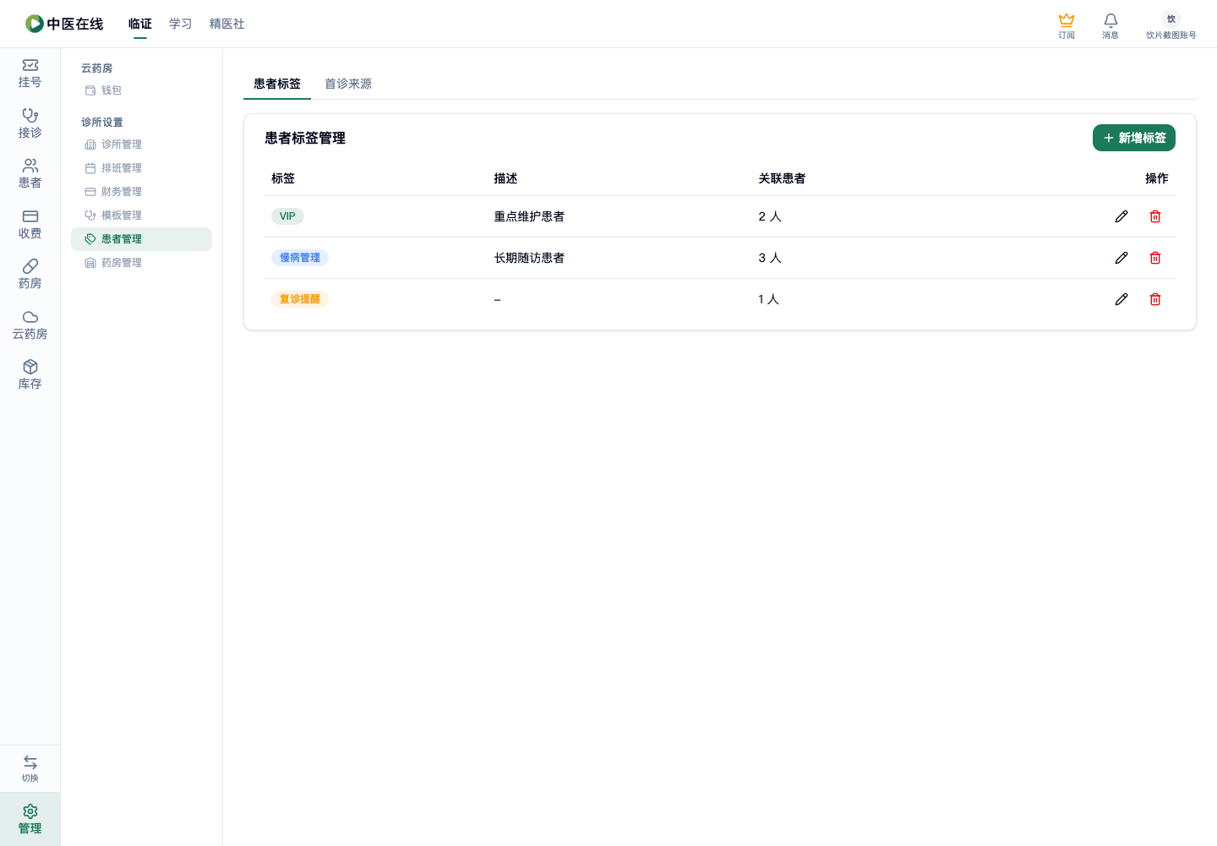Open the 库存 inventory sidebar icon

pyautogui.click(x=30, y=375)
